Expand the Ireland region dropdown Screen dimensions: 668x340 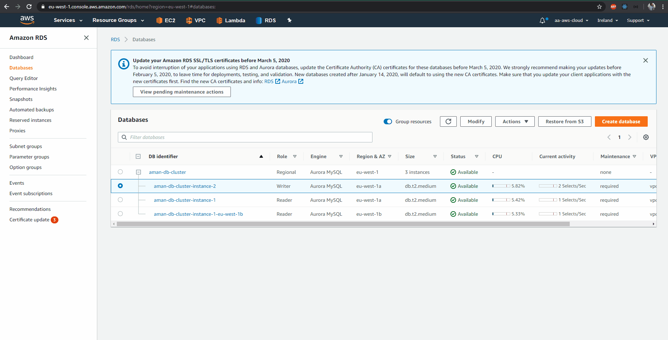[607, 21]
